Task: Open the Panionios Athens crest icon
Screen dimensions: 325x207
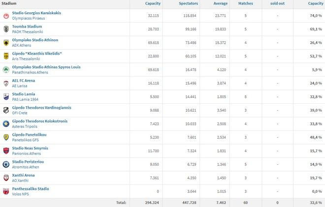Action: click(x=6, y=151)
